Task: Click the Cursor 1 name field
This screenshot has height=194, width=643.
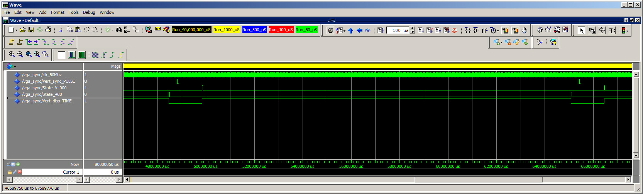Action: [51, 172]
